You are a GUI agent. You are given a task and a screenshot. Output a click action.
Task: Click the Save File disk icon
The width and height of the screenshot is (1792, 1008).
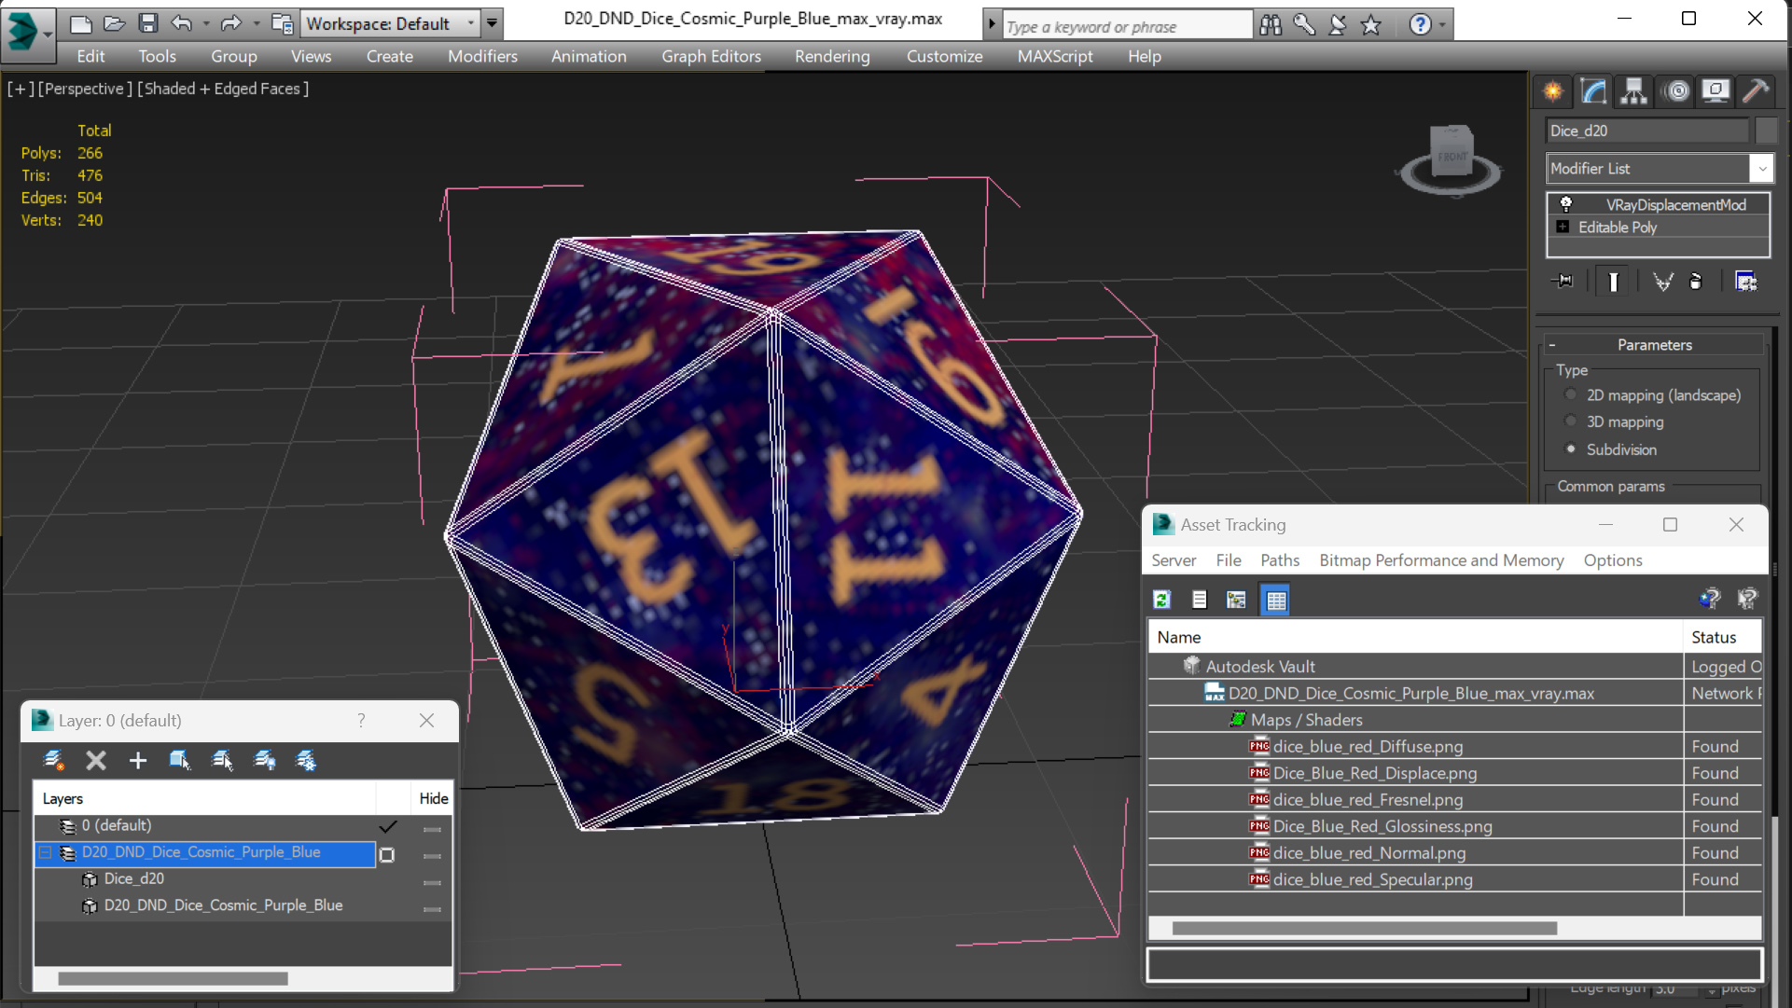click(x=147, y=23)
